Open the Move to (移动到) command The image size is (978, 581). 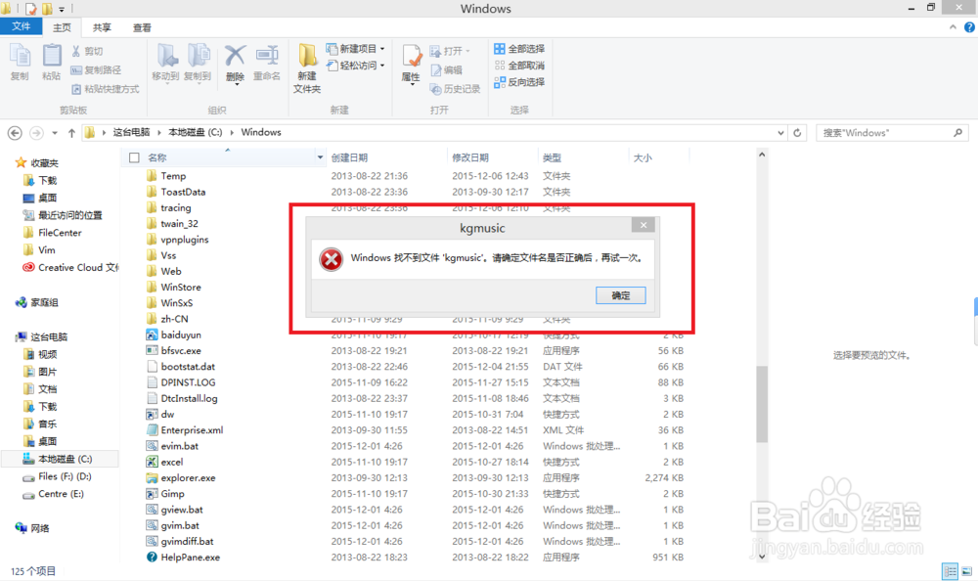pyautogui.click(x=165, y=62)
